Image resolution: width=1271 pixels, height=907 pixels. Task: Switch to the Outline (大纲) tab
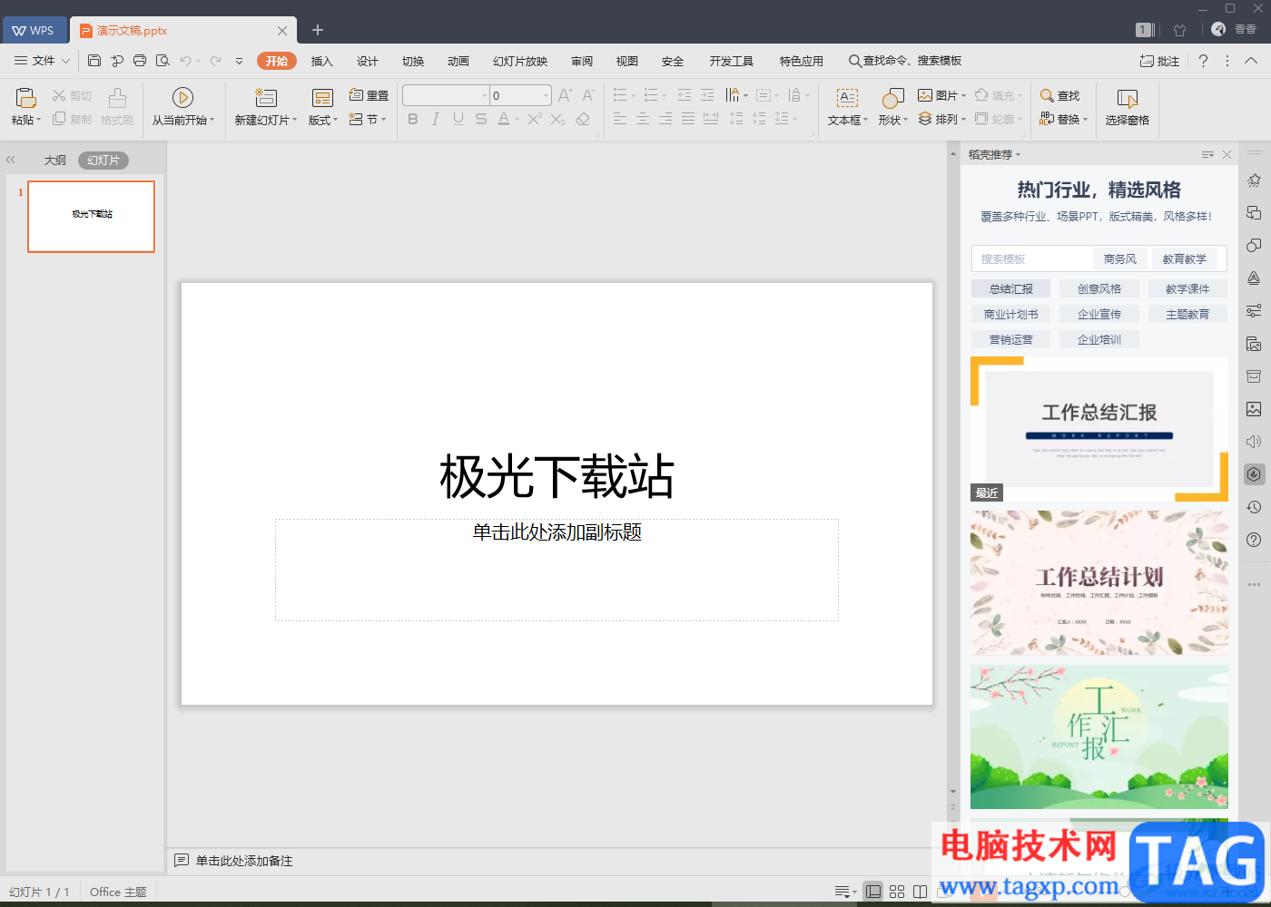(x=55, y=160)
